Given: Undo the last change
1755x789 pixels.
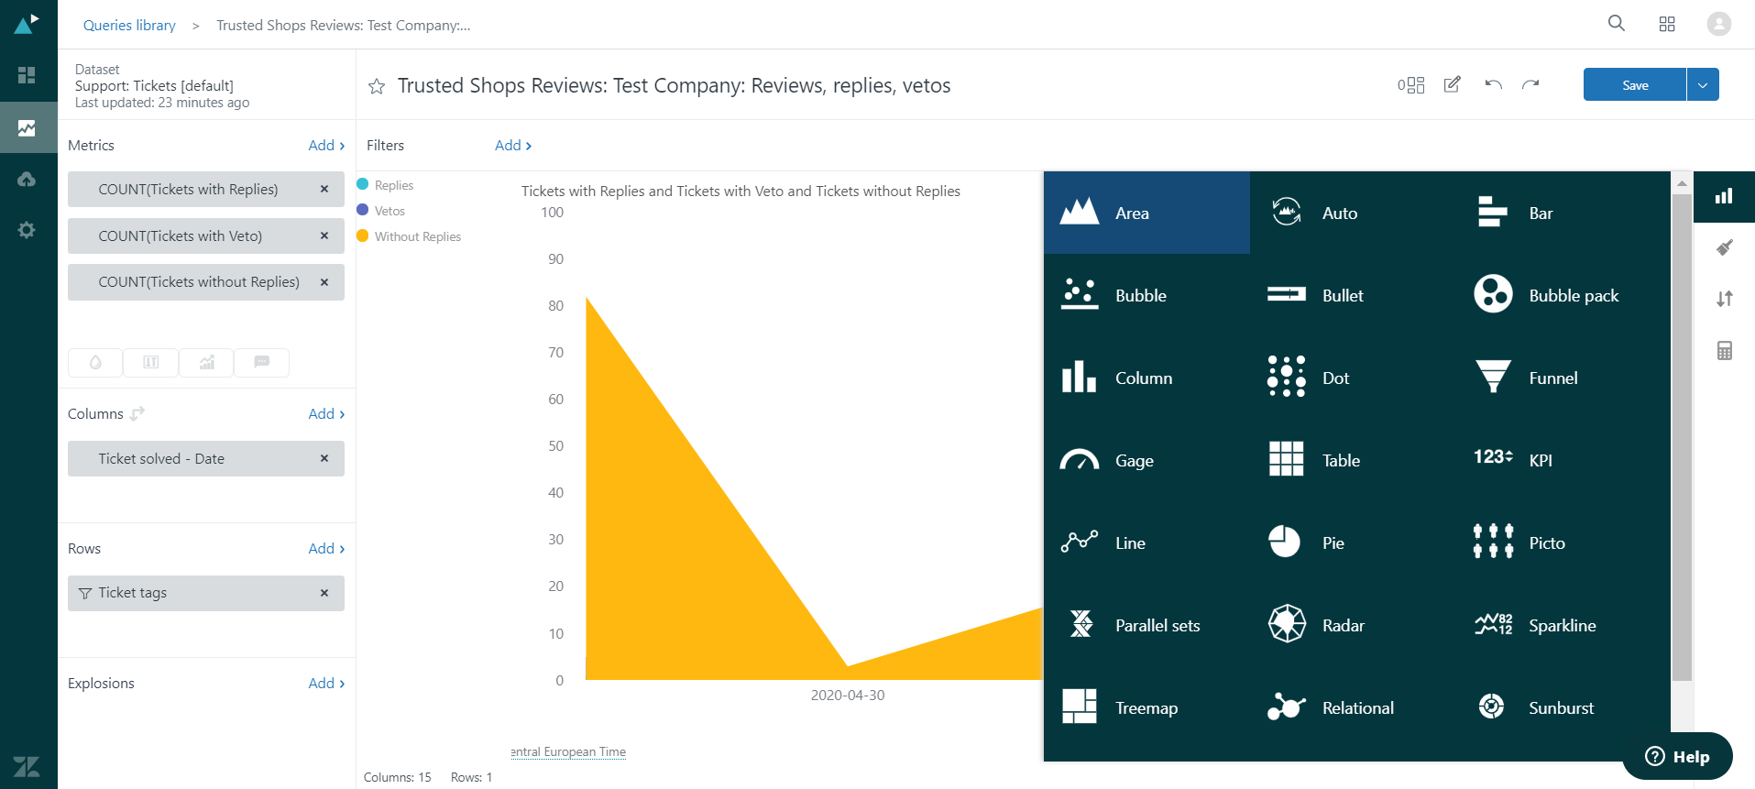Looking at the screenshot, I should click(1494, 84).
